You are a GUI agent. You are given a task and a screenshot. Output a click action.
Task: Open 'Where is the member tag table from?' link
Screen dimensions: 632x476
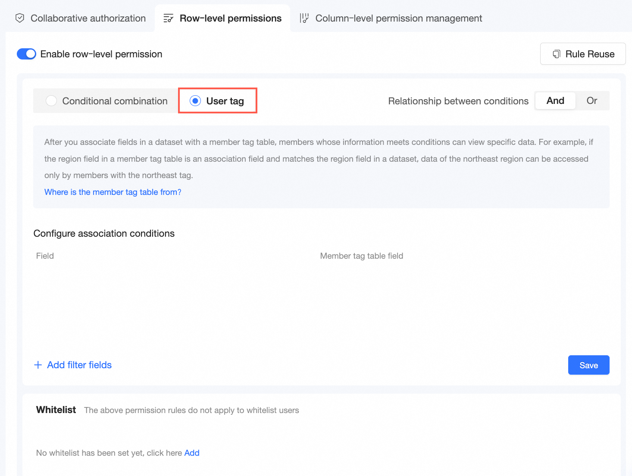point(113,192)
